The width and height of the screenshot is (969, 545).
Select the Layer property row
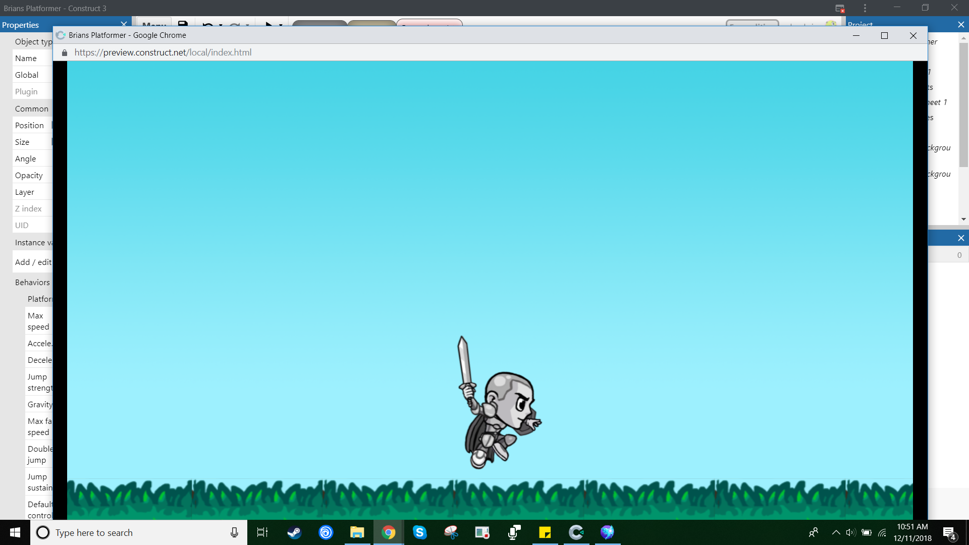point(32,192)
